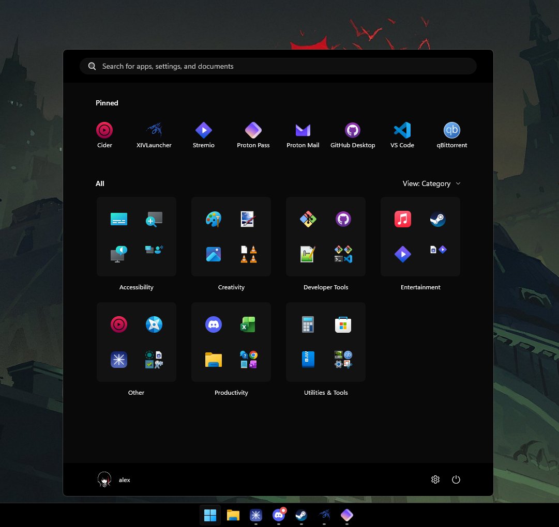The image size is (559, 527).
Task: Click the Entertainment category label
Action: click(420, 287)
